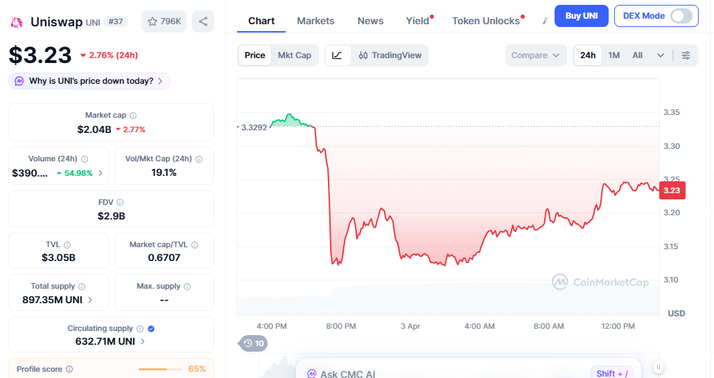This screenshot has height=378, width=714.
Task: Click the 3.3292 opening price label
Action: point(254,127)
